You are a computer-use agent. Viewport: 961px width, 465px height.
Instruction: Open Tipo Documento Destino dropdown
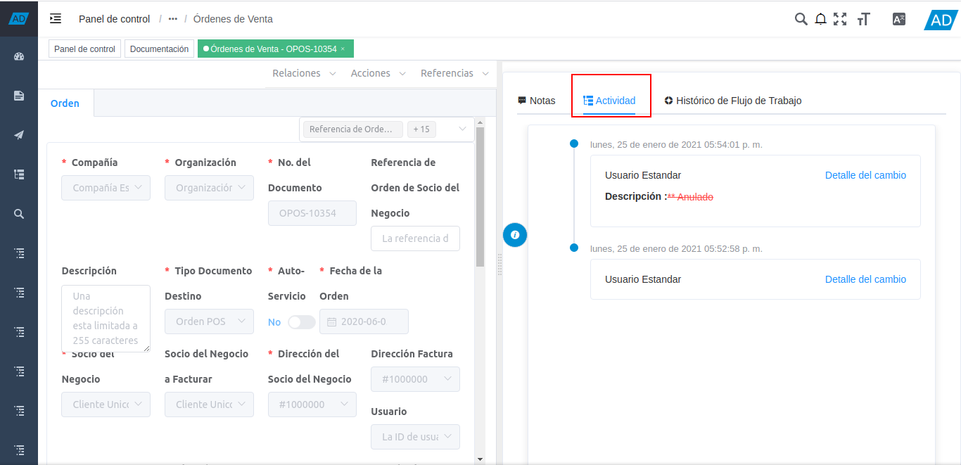[x=209, y=321]
